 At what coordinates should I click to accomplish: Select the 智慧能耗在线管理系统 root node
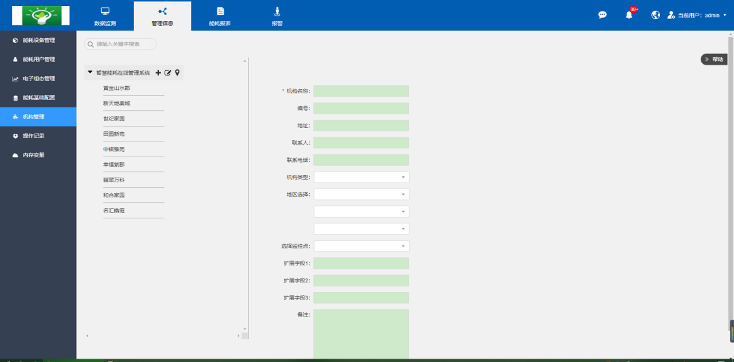tap(122, 73)
